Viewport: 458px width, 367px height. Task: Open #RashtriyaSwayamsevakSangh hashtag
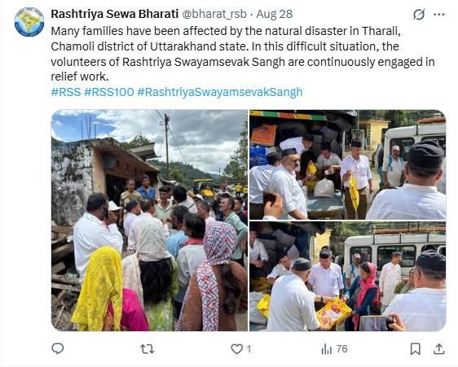point(220,92)
